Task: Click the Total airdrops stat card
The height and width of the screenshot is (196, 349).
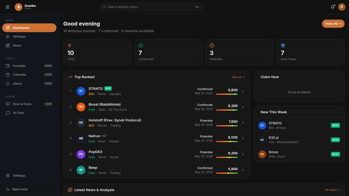Action: tap(97, 52)
